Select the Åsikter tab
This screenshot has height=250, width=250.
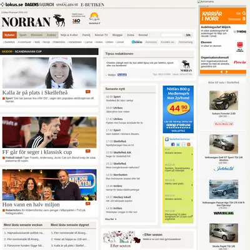coord(51,35)
